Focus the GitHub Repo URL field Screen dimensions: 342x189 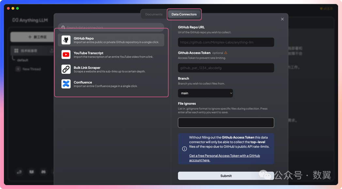(x=226, y=42)
